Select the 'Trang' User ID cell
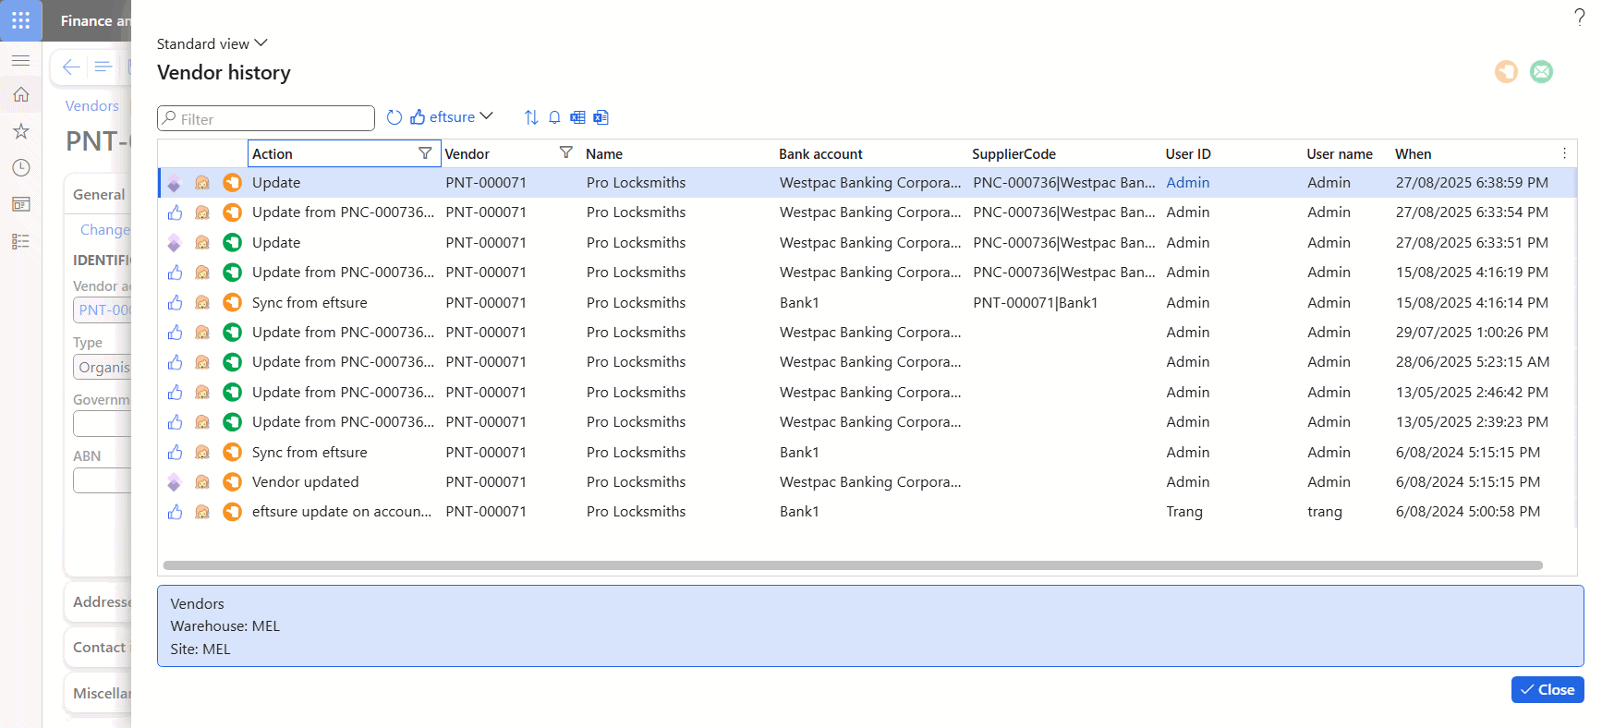 1184,512
